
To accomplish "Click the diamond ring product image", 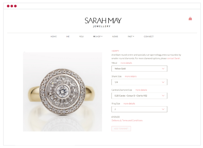I will point(63,92).
